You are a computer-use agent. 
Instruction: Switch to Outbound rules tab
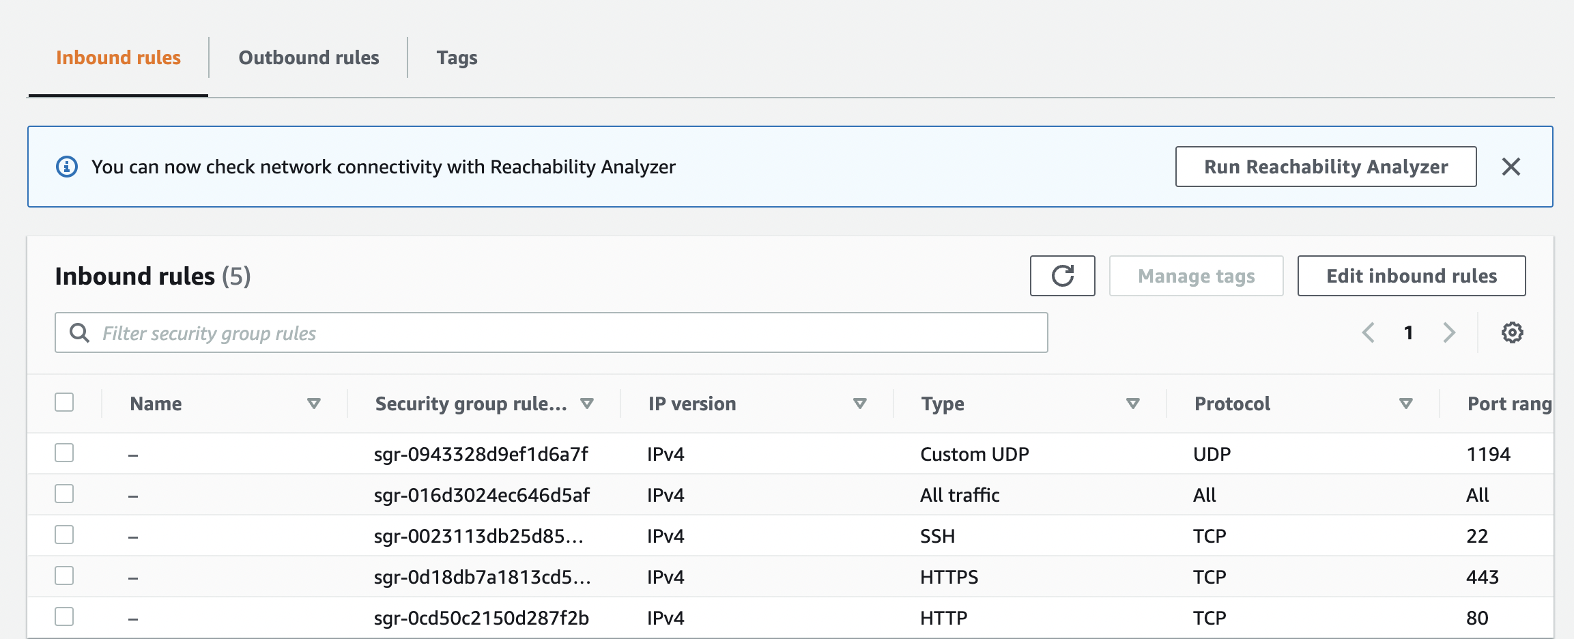[x=309, y=57]
